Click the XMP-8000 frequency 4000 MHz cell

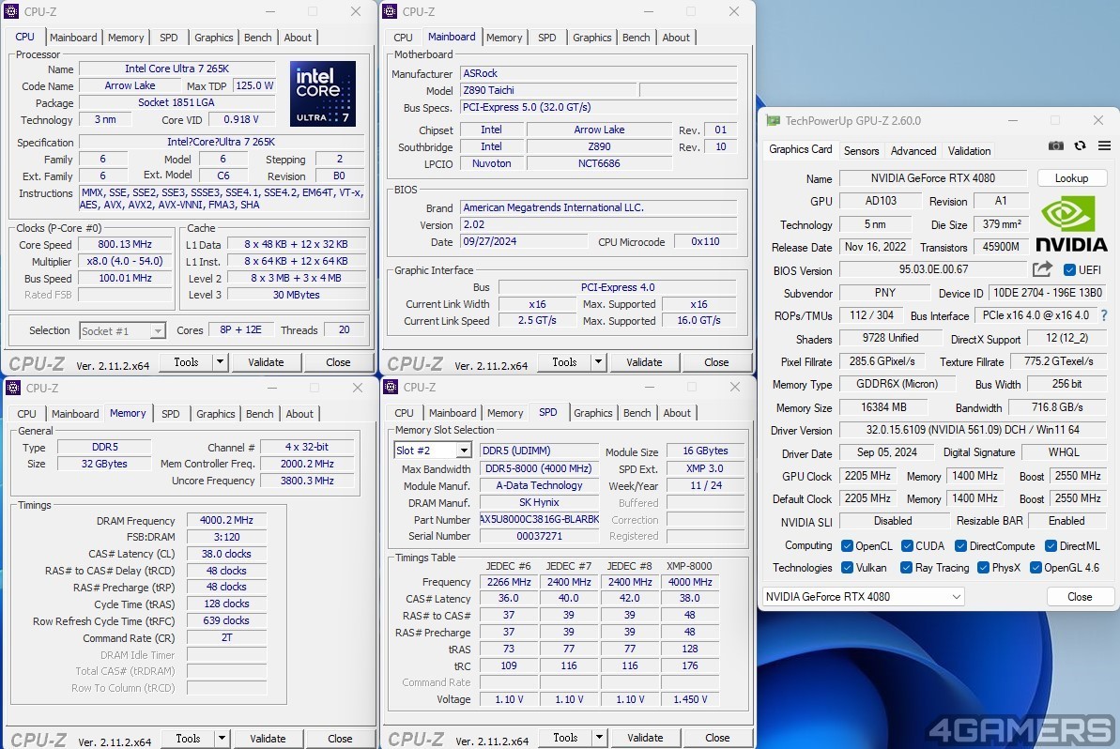(x=690, y=582)
